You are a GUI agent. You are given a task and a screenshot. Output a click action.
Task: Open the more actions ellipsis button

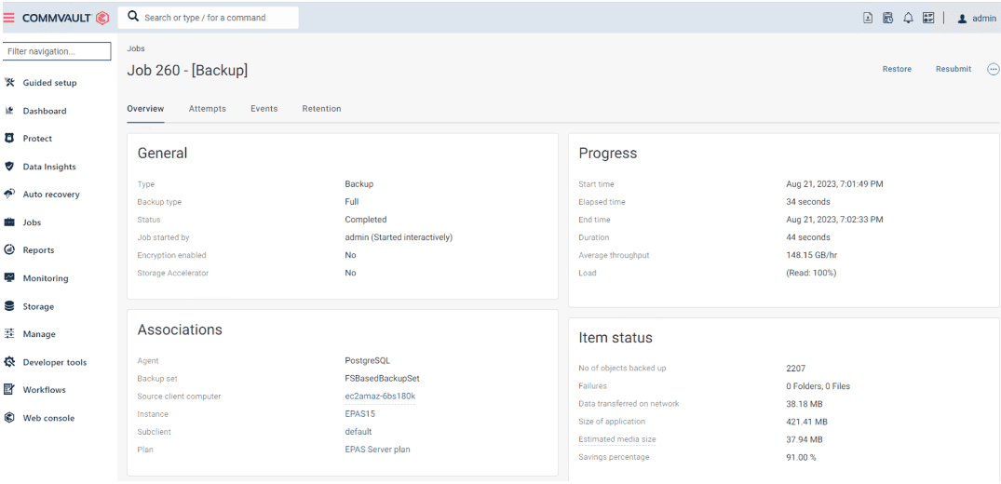(994, 69)
